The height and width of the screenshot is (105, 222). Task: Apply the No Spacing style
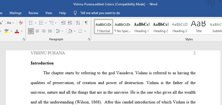pyautogui.click(x=123, y=27)
